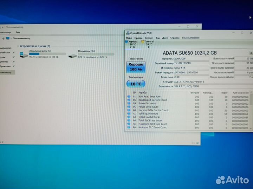Click the address bar chevron before Этот компьютер

click(x=11, y=38)
